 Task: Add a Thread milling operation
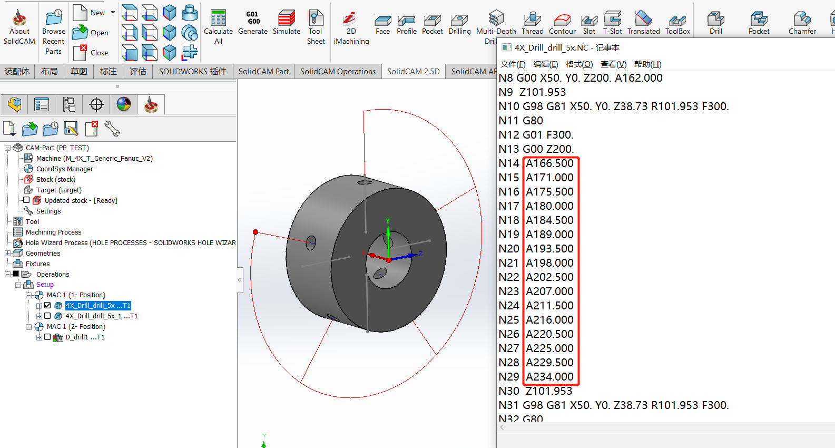tap(533, 23)
